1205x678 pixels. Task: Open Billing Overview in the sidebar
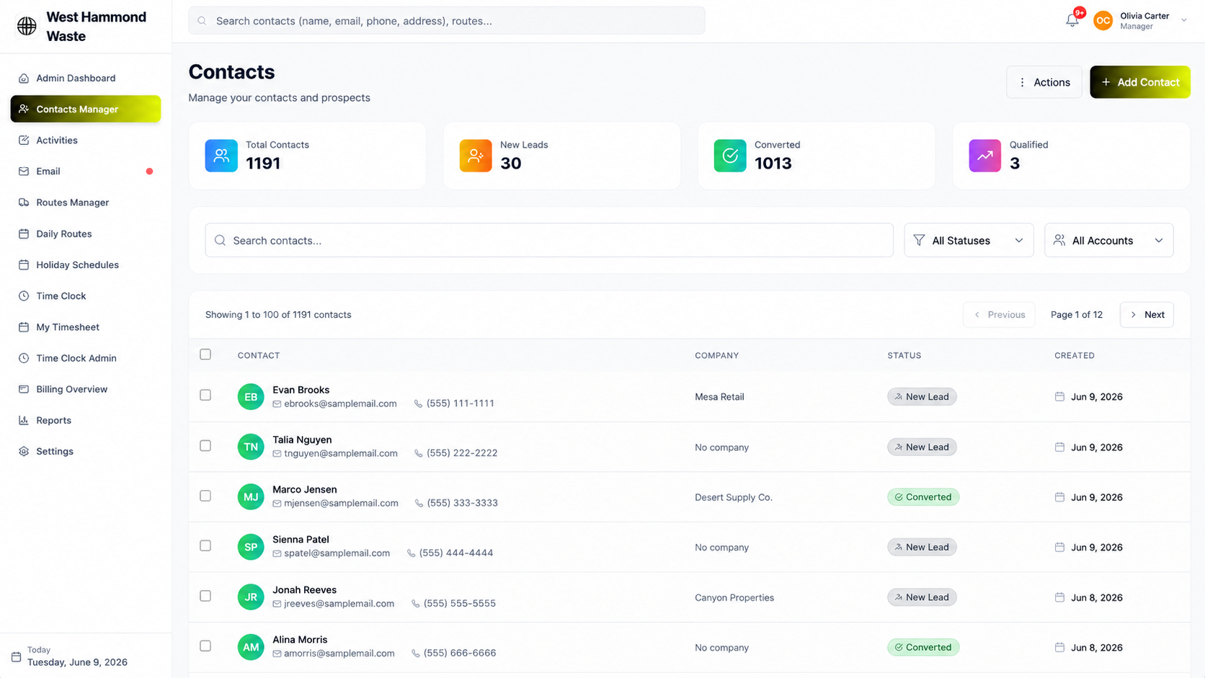click(86, 389)
